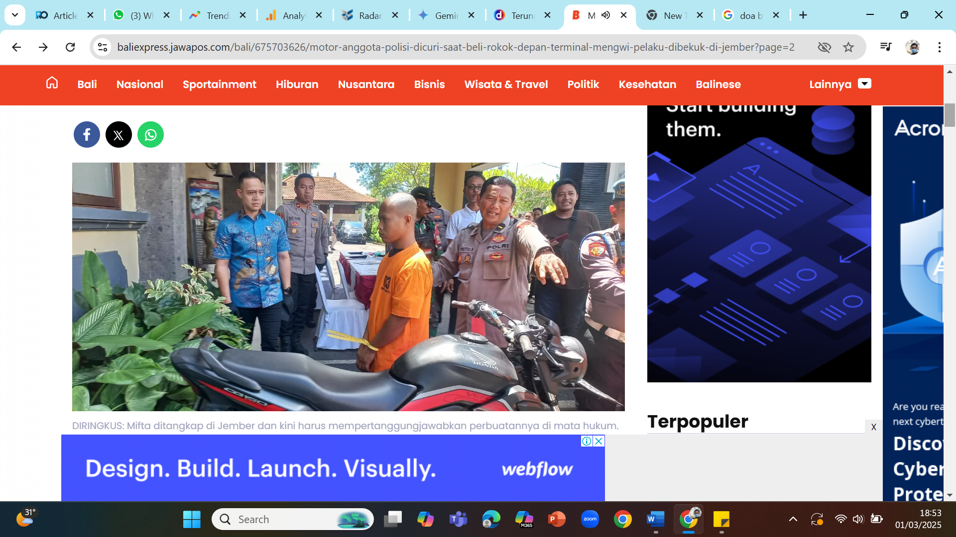Open PowerPoint from taskbar
This screenshot has height=537, width=956.
(557, 520)
